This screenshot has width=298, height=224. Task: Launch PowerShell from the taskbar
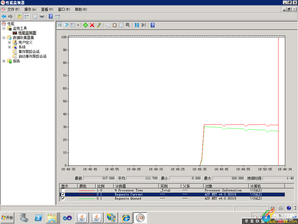[x=38, y=218]
